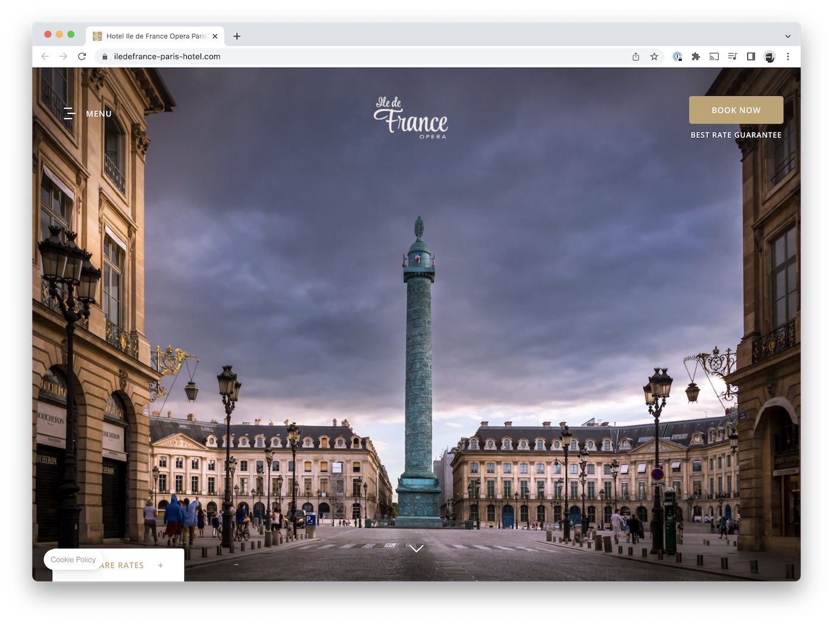The height and width of the screenshot is (624, 833).
Task: Click the password manager extension icon
Action: click(677, 56)
